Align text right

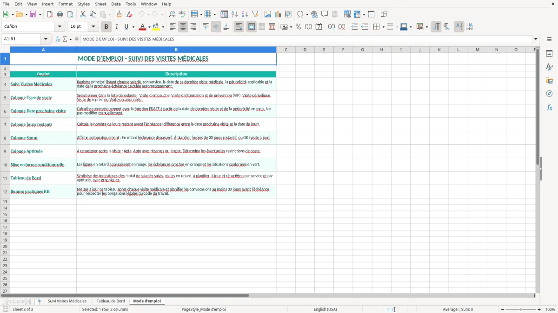[193, 27]
